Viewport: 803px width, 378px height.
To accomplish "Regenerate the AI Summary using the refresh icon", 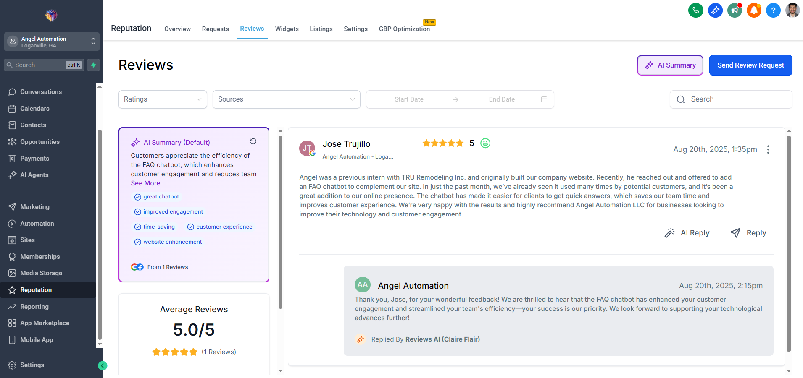I will tap(253, 141).
